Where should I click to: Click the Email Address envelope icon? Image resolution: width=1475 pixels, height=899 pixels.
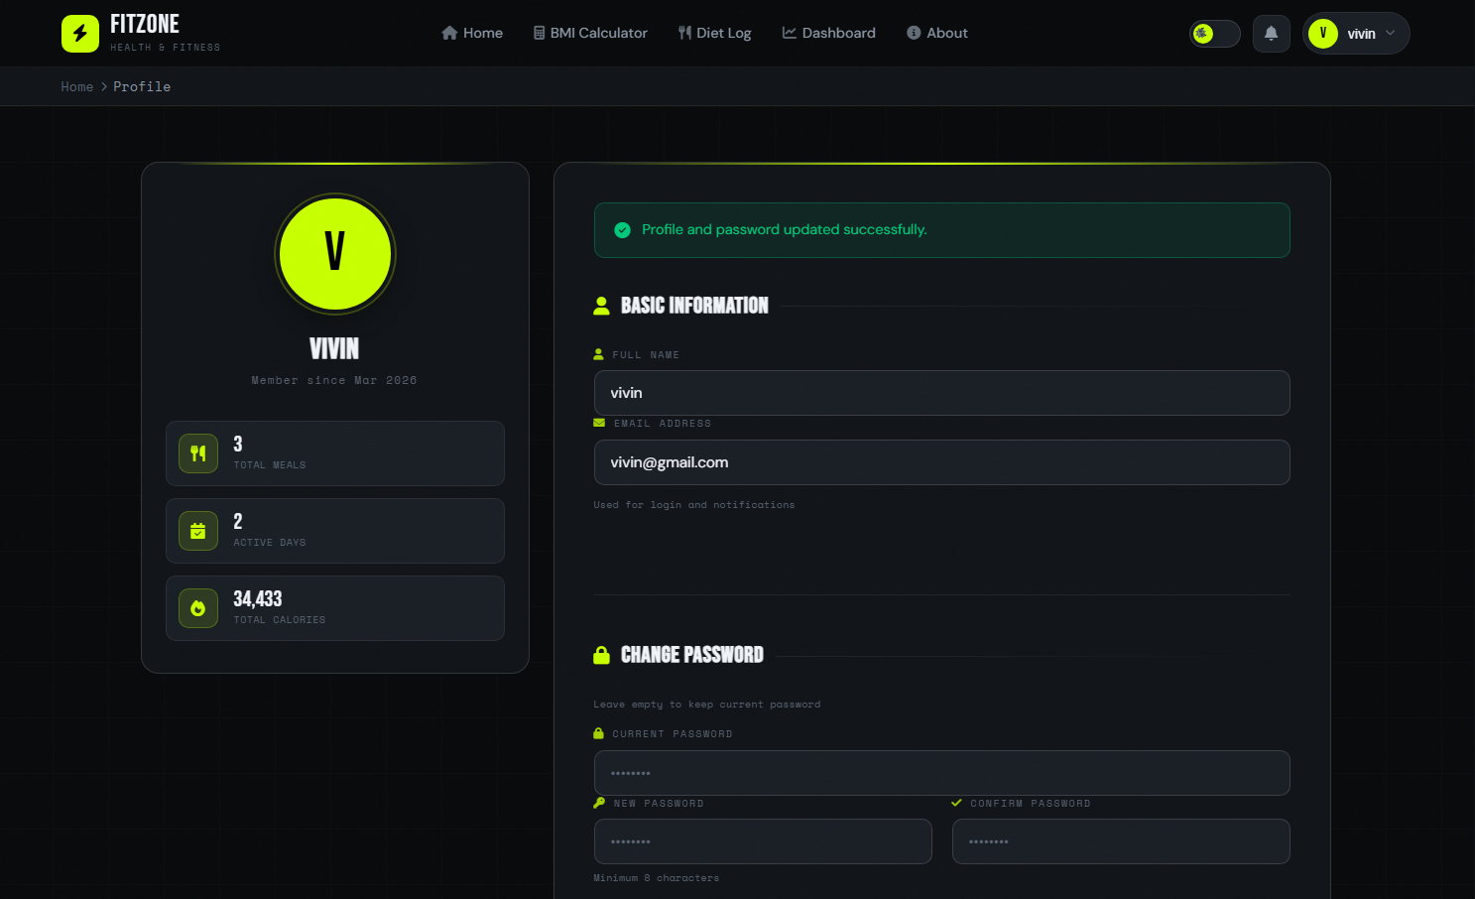click(599, 423)
